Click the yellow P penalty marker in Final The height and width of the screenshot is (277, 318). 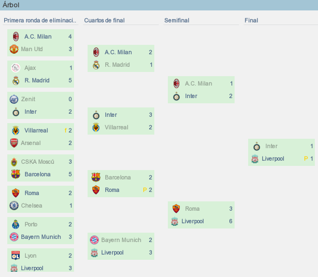pos(306,159)
